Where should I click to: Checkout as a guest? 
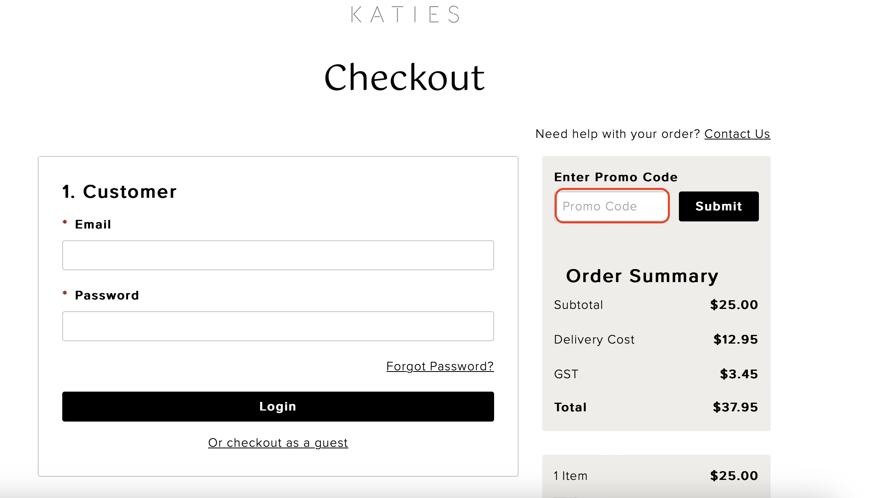(x=278, y=442)
